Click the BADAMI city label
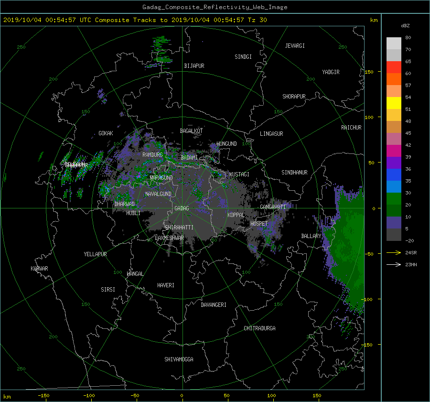 pos(189,158)
